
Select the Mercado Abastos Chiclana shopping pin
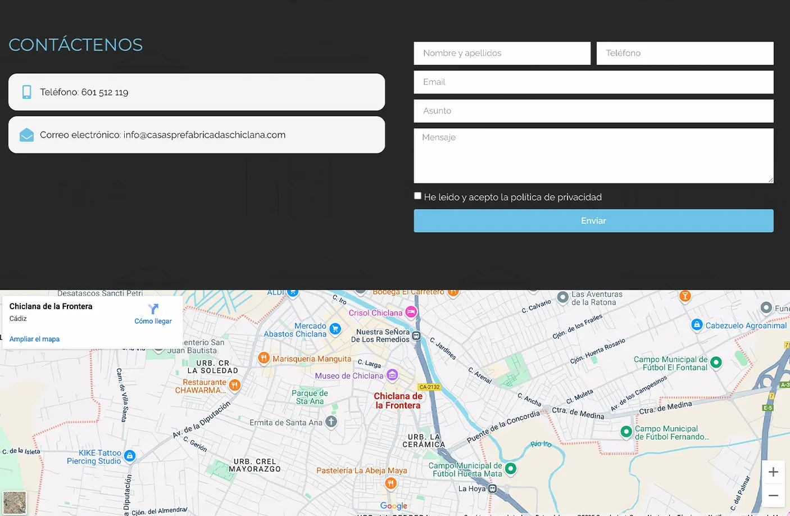click(335, 329)
